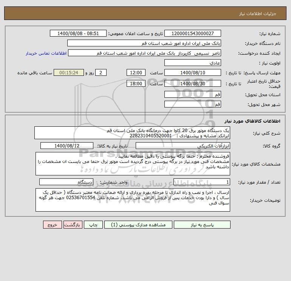Click the چاپ print button

pos(93,225)
